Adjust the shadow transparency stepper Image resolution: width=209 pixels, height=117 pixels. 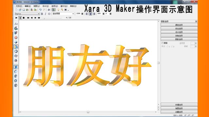tap(196, 43)
